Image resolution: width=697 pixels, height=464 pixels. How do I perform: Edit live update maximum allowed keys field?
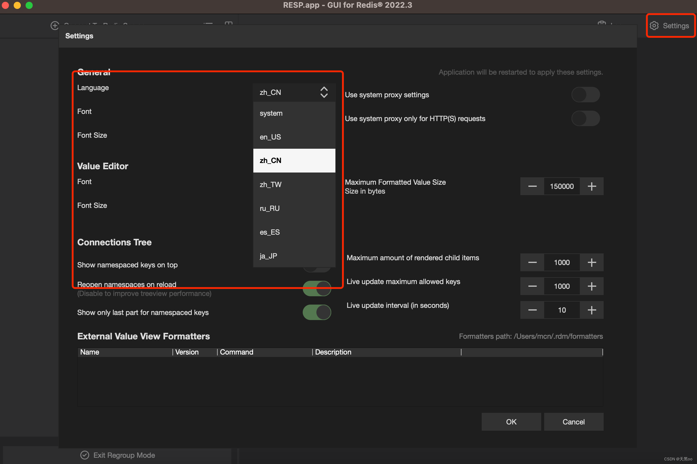coord(562,286)
